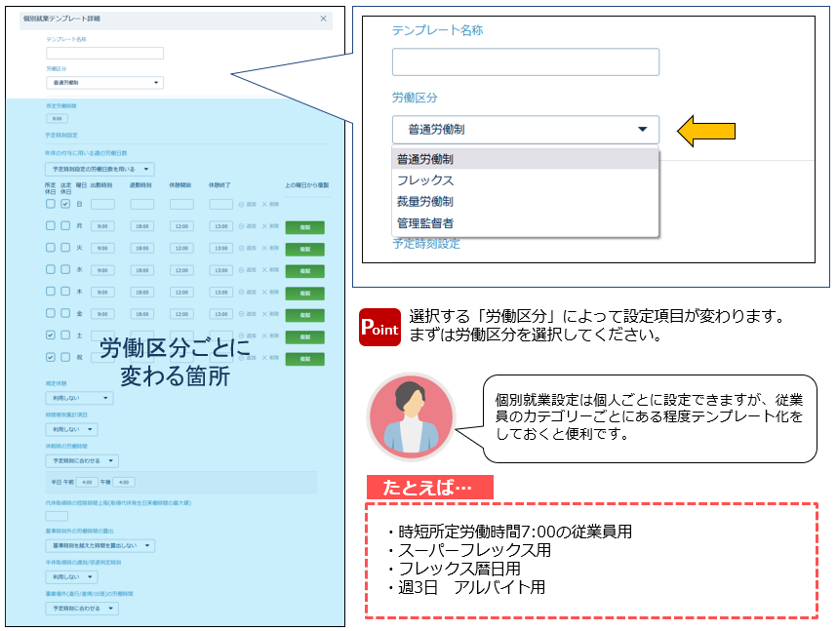Click the 削除 X icon in the 金 row
The width and height of the screenshot is (837, 631).
[263, 314]
